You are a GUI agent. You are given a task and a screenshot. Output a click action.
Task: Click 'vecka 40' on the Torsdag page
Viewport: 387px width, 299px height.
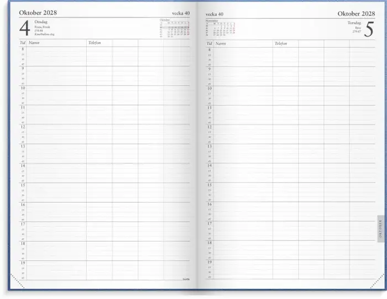coord(215,14)
